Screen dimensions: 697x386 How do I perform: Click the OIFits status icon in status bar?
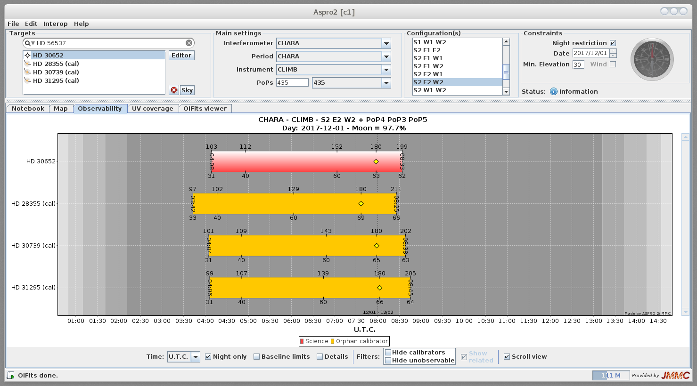(x=10, y=375)
